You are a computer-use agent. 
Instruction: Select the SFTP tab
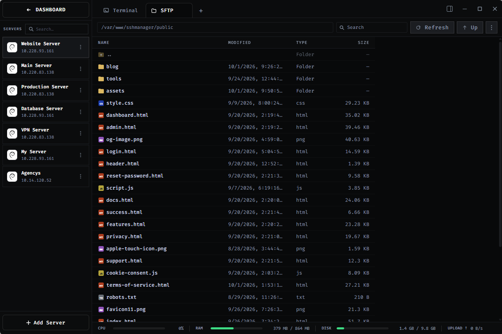[169, 10]
